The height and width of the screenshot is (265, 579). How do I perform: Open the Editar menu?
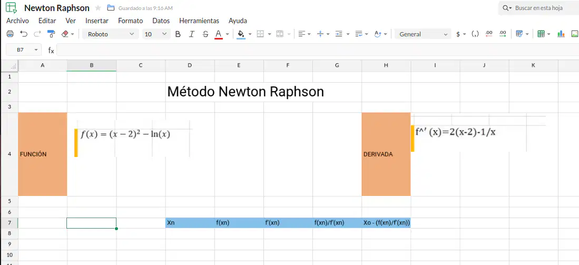(x=47, y=21)
